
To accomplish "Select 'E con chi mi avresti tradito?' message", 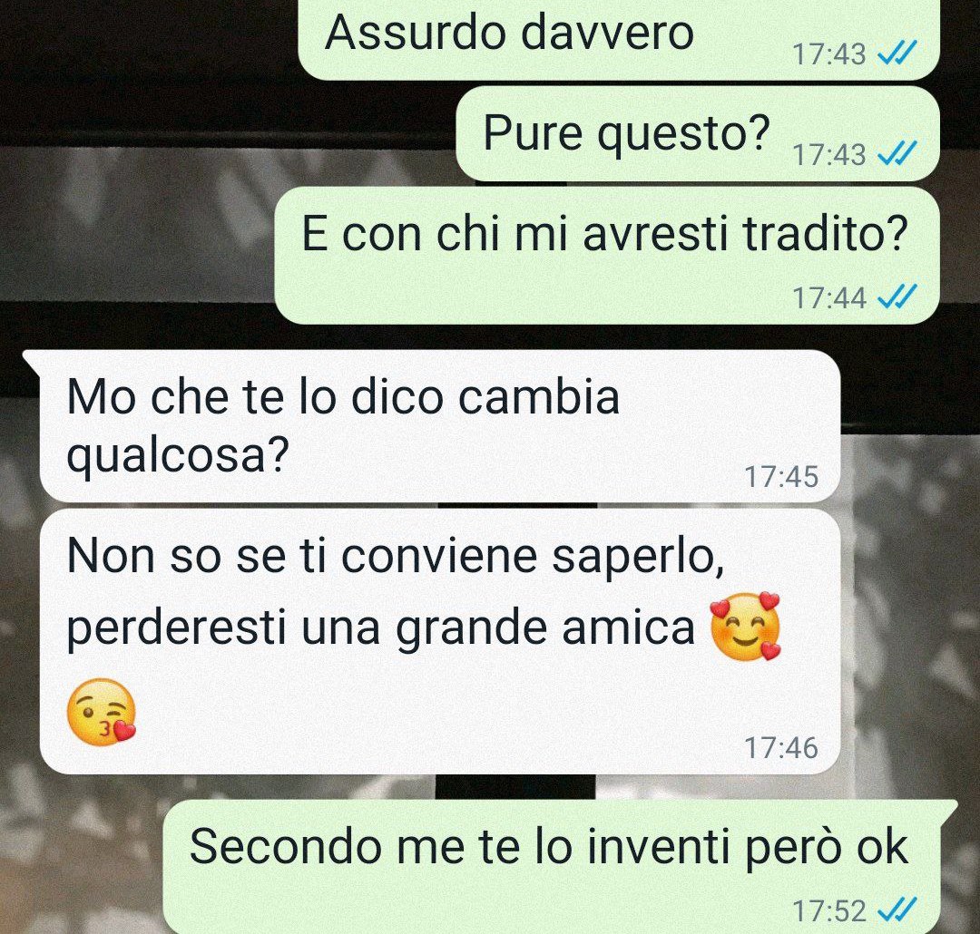I will 607,256.
